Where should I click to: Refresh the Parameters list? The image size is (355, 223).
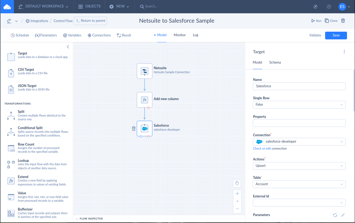(x=335, y=215)
